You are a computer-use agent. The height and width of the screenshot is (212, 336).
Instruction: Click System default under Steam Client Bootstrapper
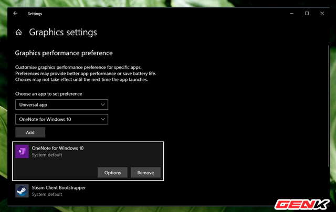[x=47, y=194]
